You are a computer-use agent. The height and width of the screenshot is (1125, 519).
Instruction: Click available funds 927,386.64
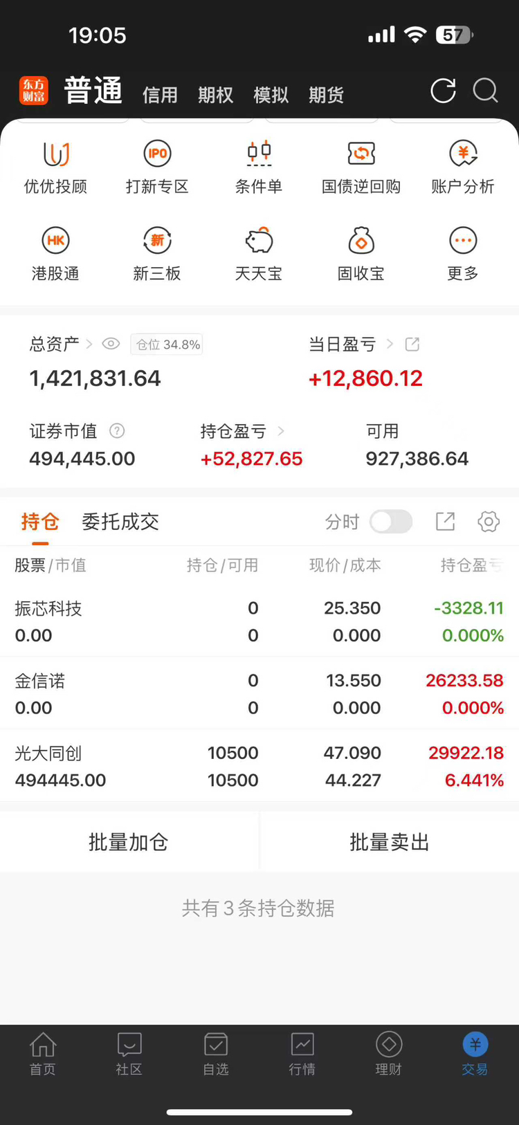coord(417,459)
